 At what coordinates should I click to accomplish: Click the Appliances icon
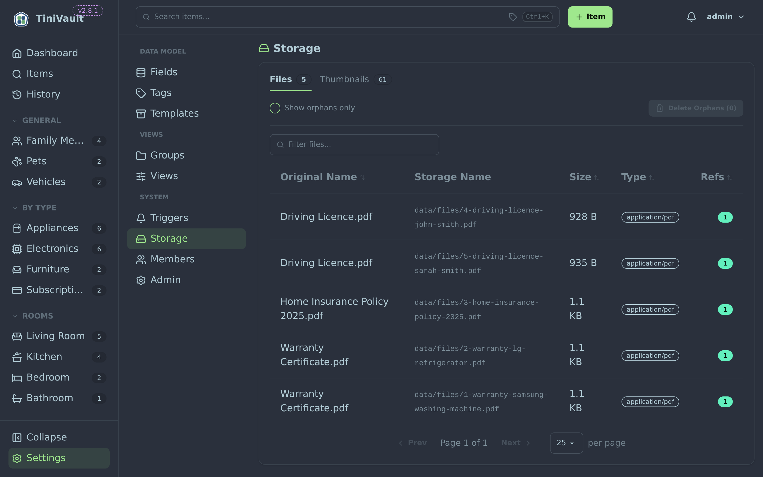click(17, 228)
